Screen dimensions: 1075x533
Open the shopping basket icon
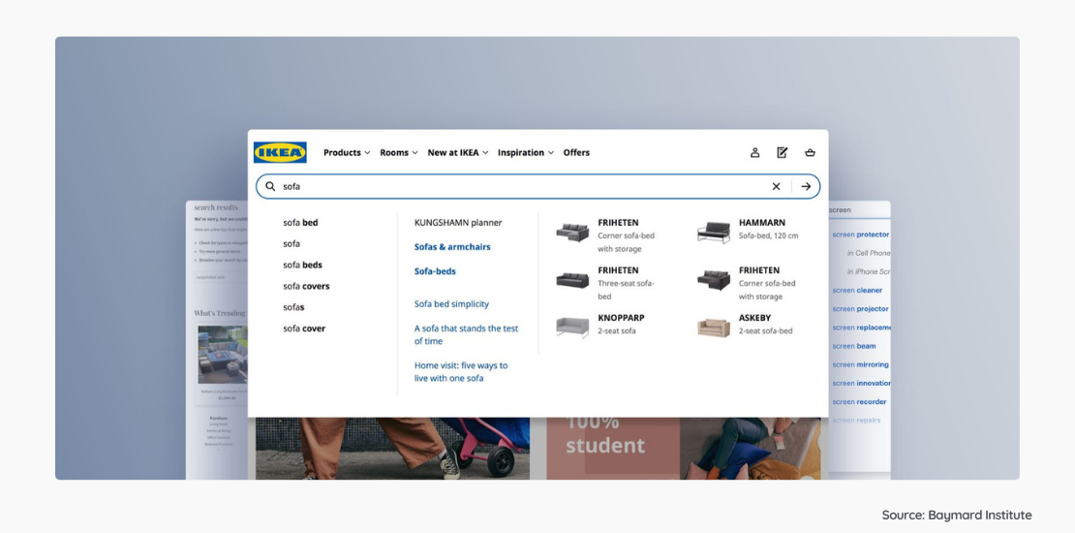(810, 152)
